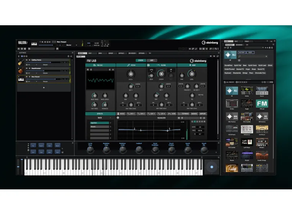The image size is (292, 215).
Task: Click the Neo Harpsi keyboard icon
Action: coord(21,79)
